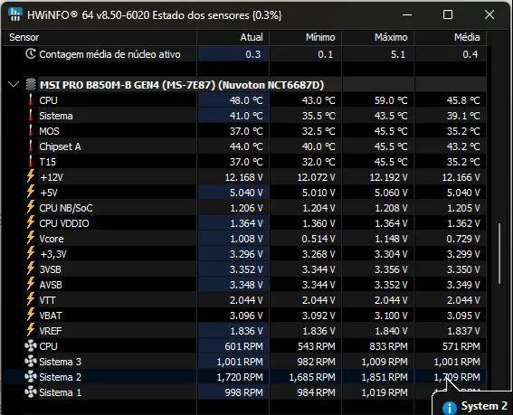
Task: Click the vertical scrollbar thumb
Action: click(x=499, y=254)
